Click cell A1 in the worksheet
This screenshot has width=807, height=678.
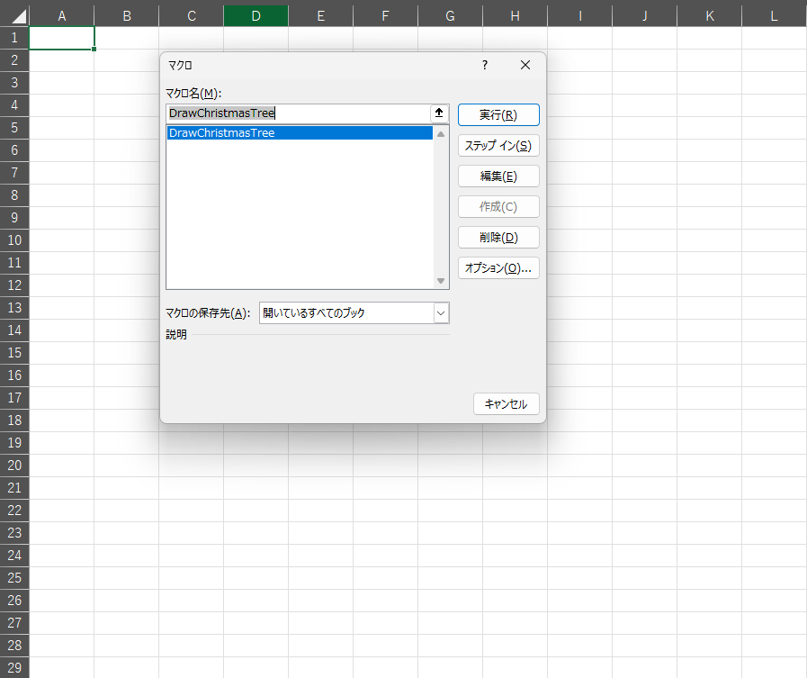(61, 38)
